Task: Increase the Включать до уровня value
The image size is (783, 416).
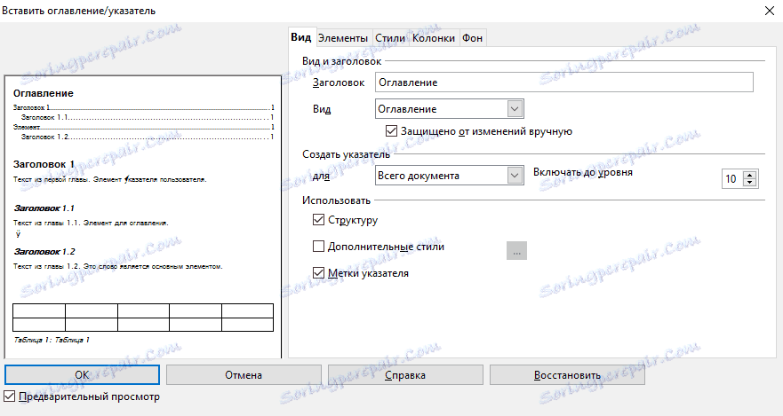Action: coord(750,175)
